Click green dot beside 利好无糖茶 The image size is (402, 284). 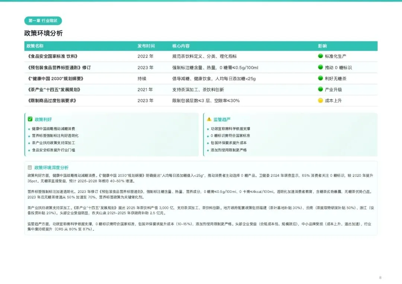pyautogui.click(x=320, y=78)
